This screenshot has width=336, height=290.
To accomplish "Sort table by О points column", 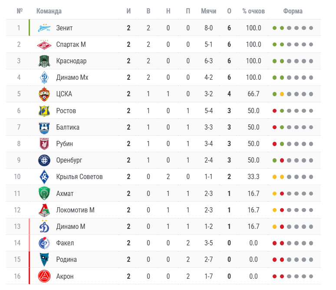I will (229, 11).
